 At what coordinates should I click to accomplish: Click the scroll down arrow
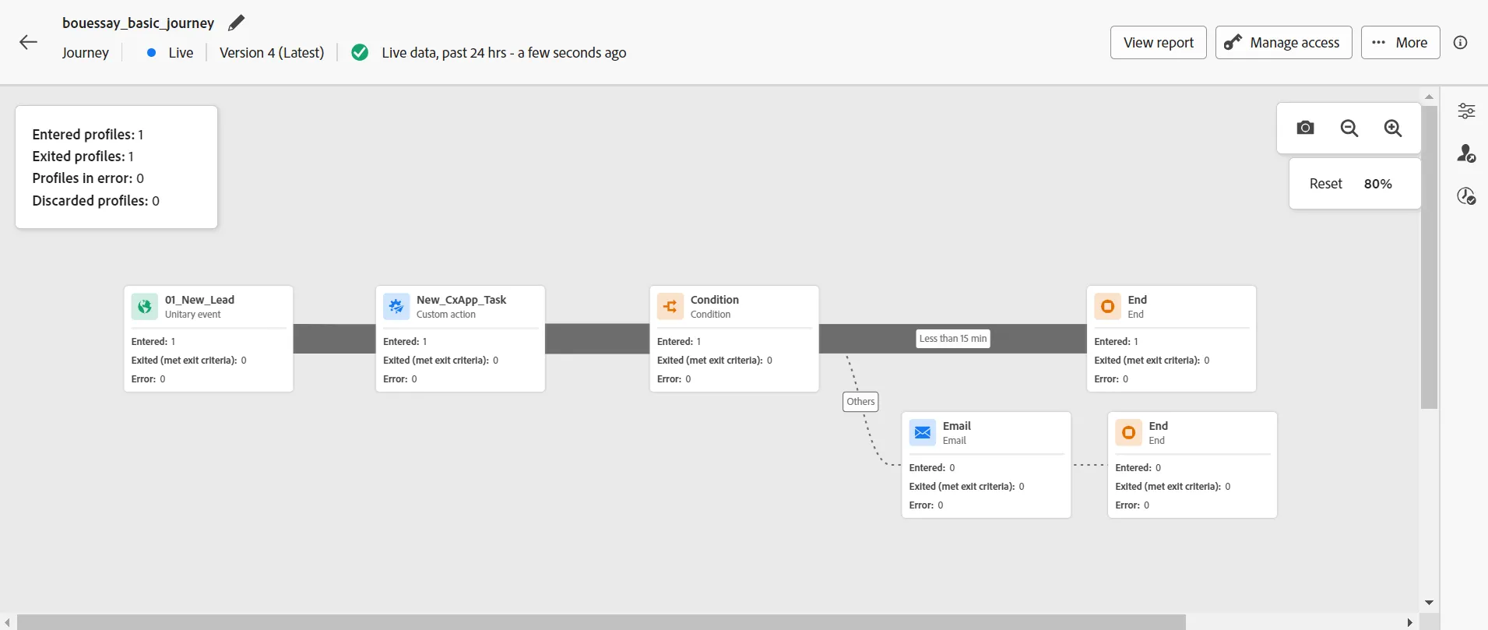click(x=1429, y=603)
